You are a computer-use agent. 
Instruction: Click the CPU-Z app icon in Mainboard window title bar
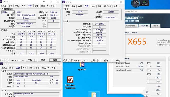click(x=2, y=64)
